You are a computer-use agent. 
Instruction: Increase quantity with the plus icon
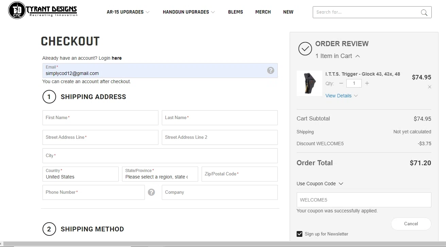click(367, 83)
